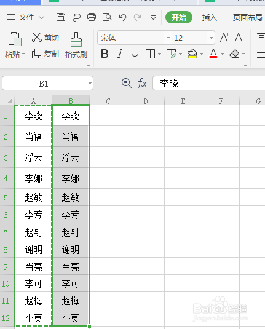Click cell A3 containing 浮云
265x329 pixels.
tap(33, 157)
